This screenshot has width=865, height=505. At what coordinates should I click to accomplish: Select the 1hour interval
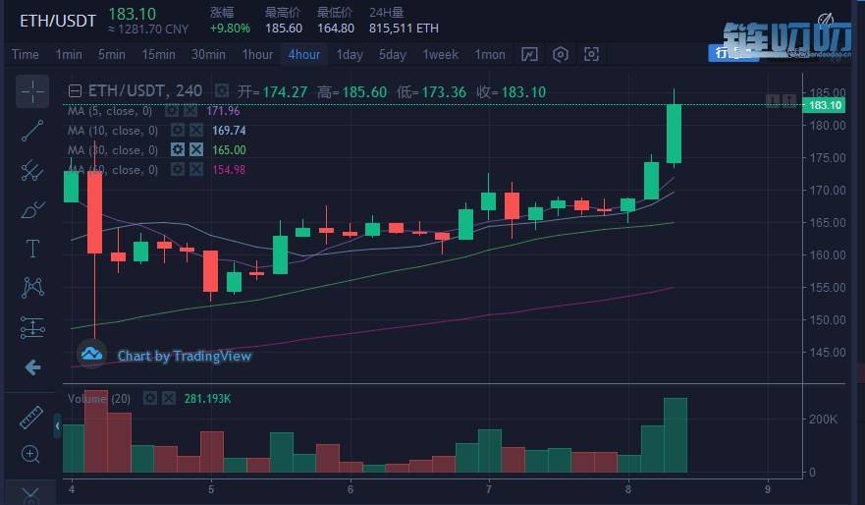[x=257, y=54]
